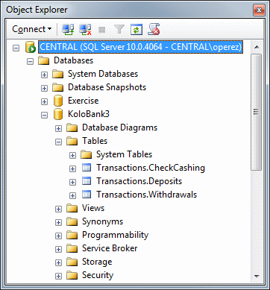The width and height of the screenshot is (270, 290).
Task: Select System Tables in tree
Action: pos(124,154)
